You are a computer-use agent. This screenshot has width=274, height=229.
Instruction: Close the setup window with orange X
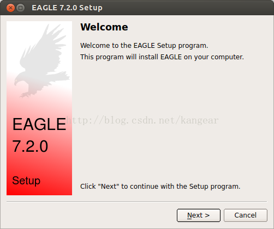pyautogui.click(x=10, y=8)
